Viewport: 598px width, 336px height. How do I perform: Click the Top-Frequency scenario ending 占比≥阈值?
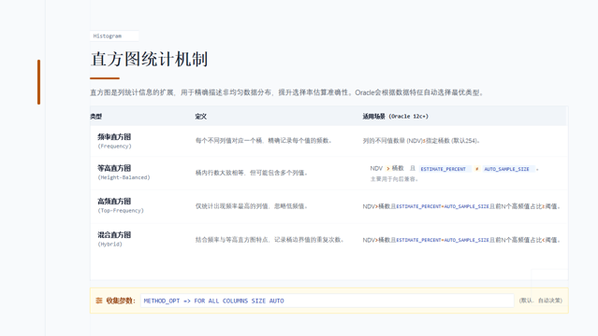tap(461, 206)
